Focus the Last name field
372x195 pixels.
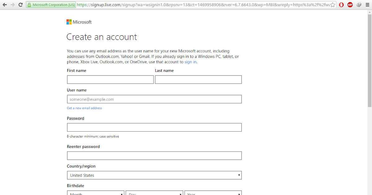click(x=198, y=80)
